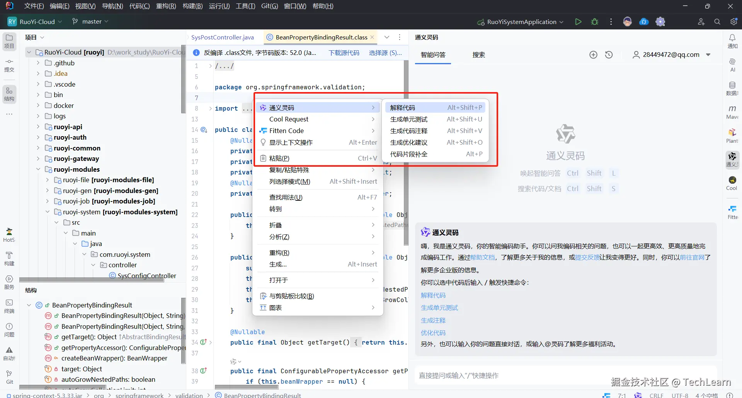This screenshot has width=742, height=398.
Task: Select 生成代码注释 in the submenu
Action: tap(435, 131)
